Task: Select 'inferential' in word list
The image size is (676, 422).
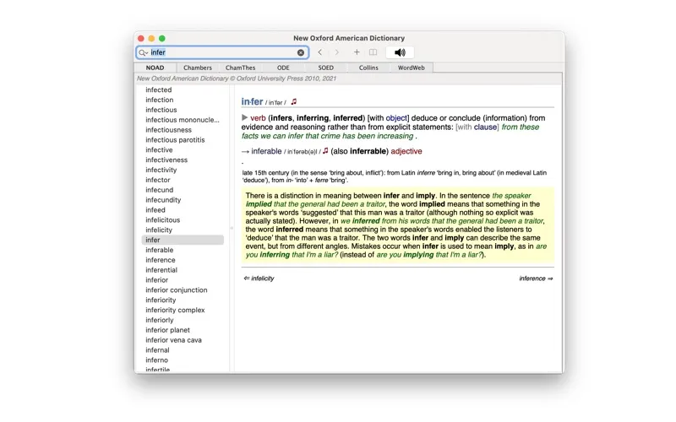Action: pyautogui.click(x=161, y=269)
